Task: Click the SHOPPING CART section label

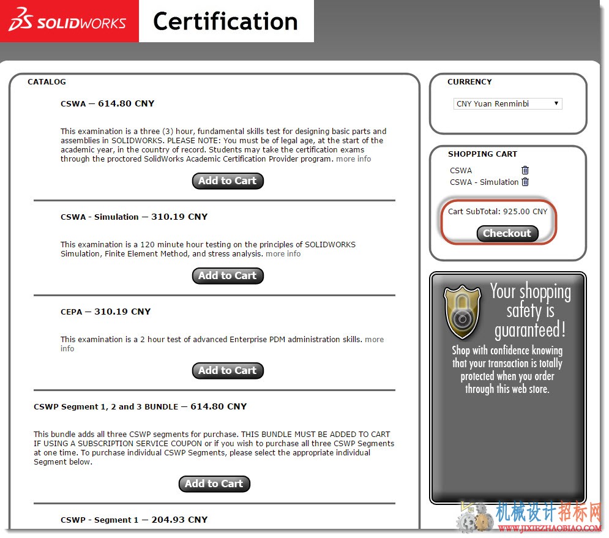Action: 482,154
